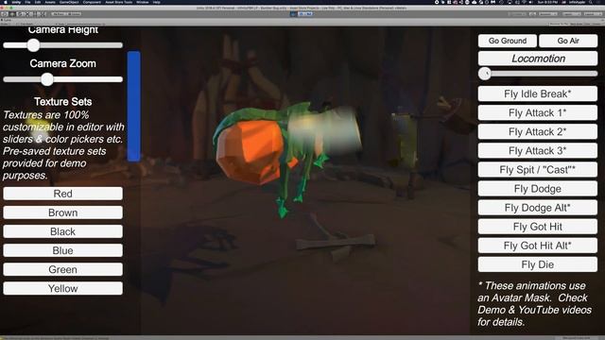This screenshot has height=340, width=605.
Task: Select the Move tool in Unity toolbar
Action: coord(12,14)
